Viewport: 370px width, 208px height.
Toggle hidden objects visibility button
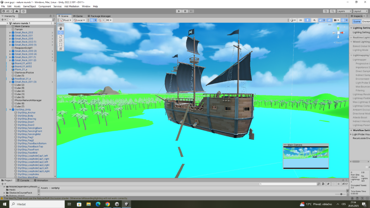click(330, 20)
